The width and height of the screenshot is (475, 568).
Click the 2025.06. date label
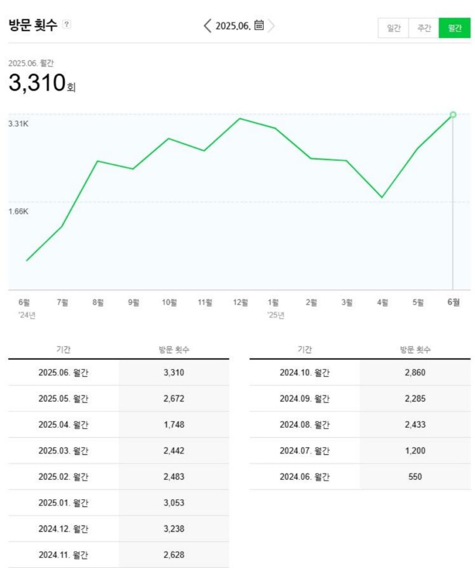pyautogui.click(x=233, y=26)
